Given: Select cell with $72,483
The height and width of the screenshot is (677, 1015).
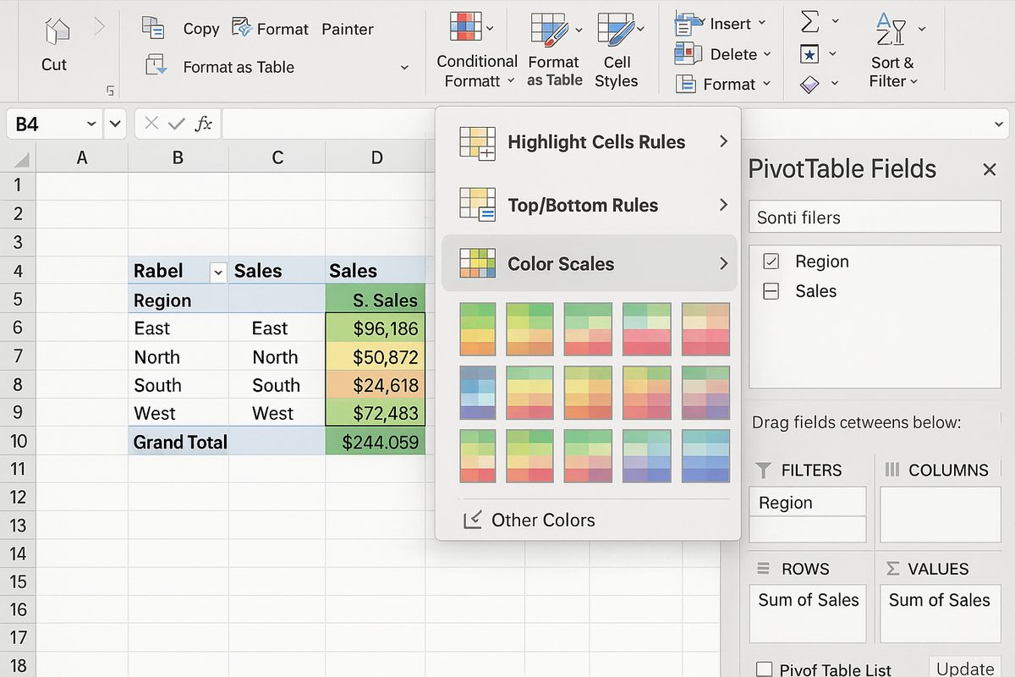Looking at the screenshot, I should coord(376,413).
